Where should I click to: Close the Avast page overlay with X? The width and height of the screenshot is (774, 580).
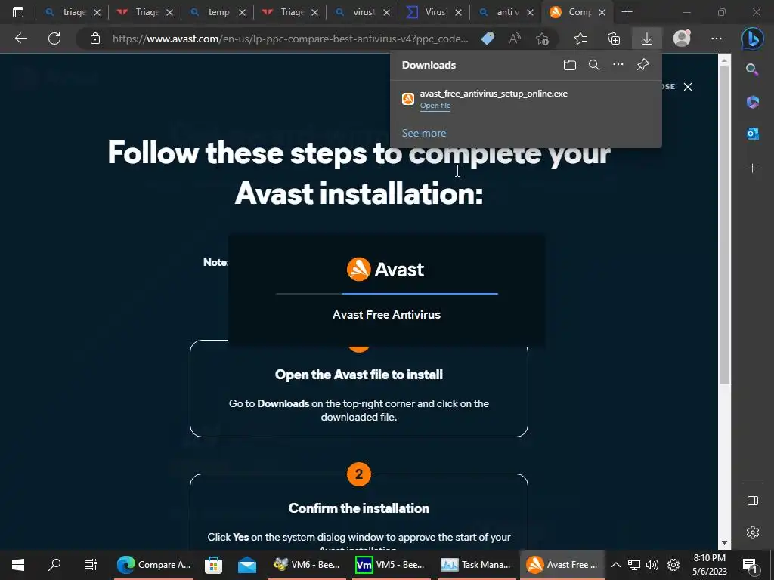pyautogui.click(x=688, y=87)
